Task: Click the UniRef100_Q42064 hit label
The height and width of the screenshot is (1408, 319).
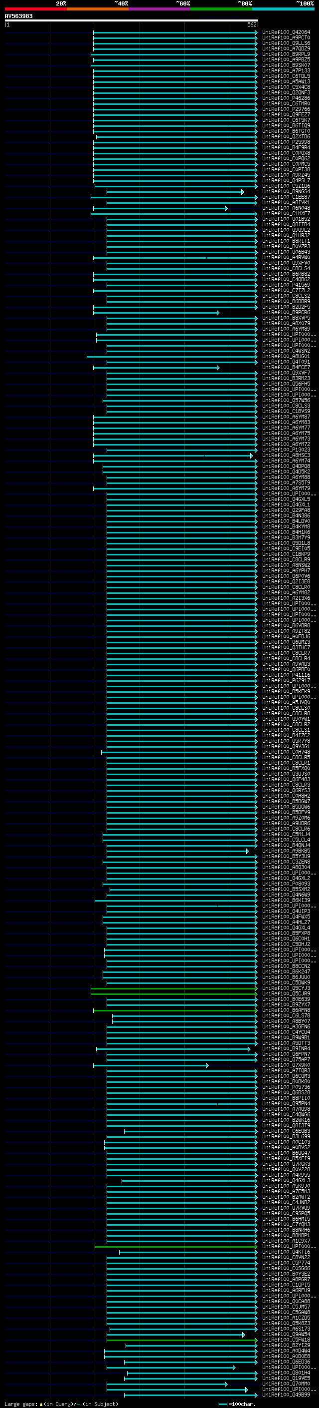Action: coord(286,32)
